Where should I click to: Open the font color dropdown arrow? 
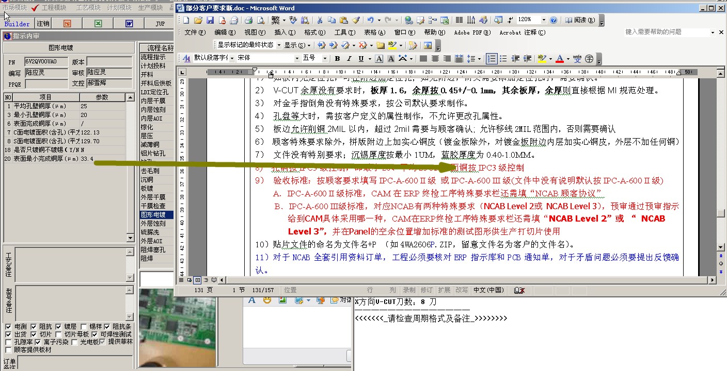[568, 59]
